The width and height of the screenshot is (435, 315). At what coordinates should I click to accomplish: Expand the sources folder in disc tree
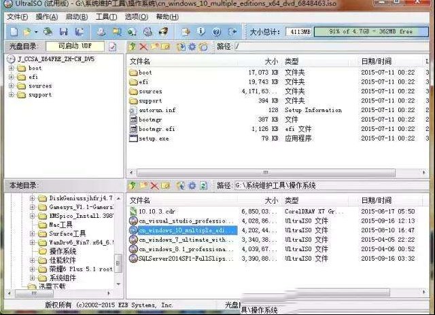[x=11, y=86]
